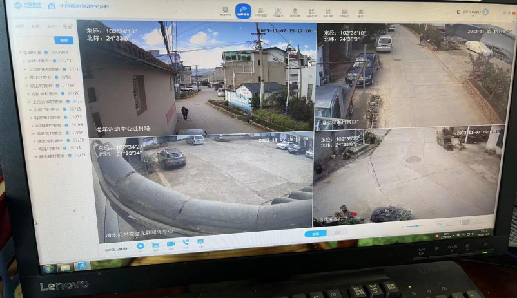Select the underlined active tab in left panel
Screen dimensions: 517x298
(19, 26)
